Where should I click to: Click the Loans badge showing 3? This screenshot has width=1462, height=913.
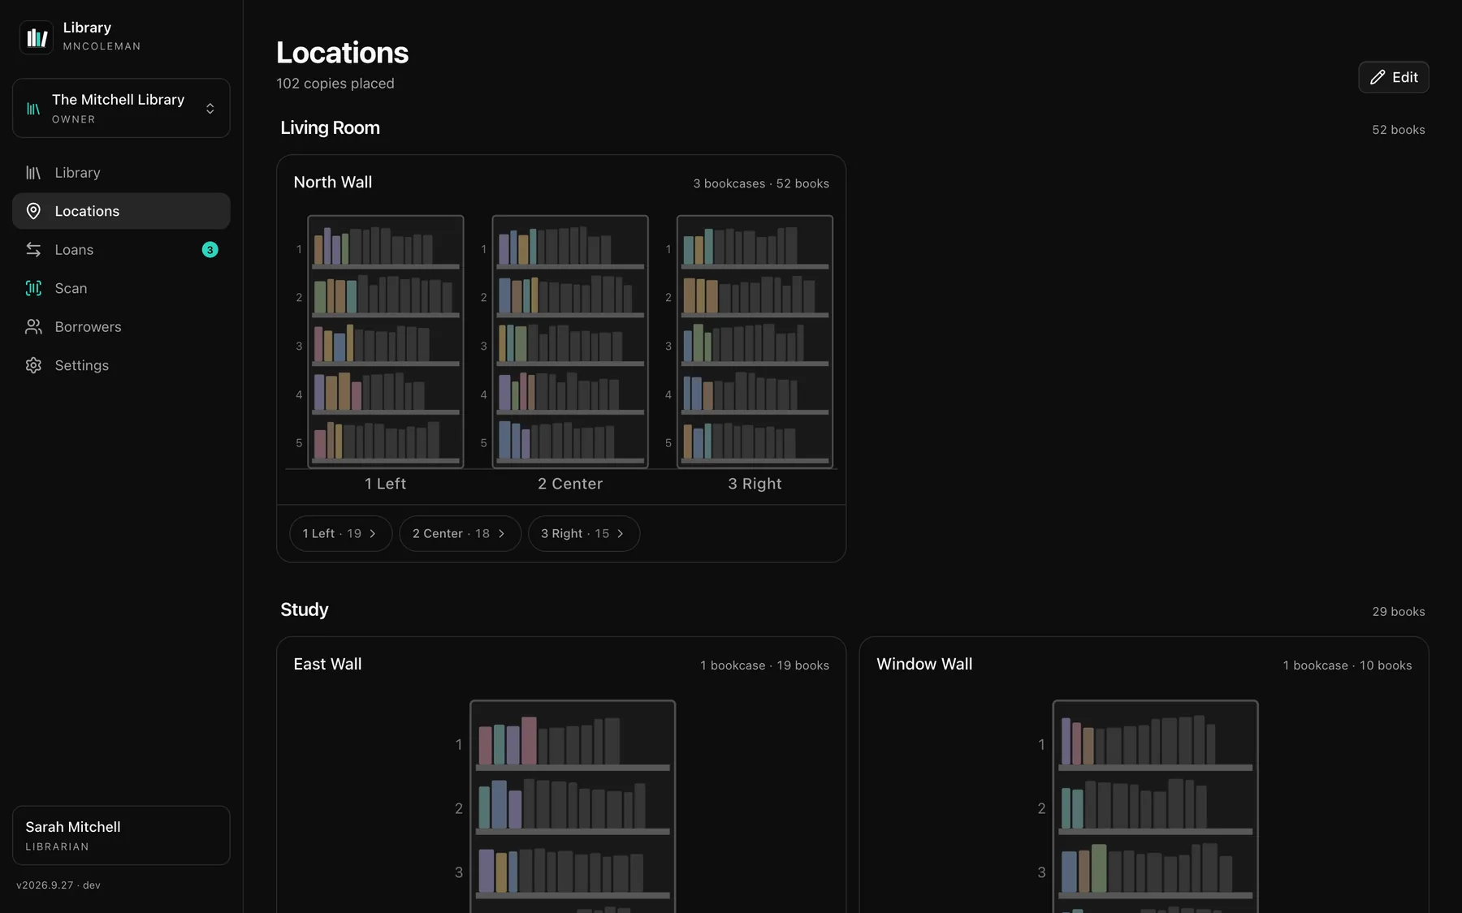click(210, 250)
